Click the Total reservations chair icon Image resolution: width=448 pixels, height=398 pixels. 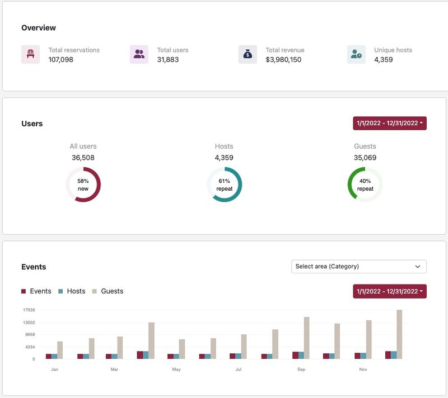(x=30, y=55)
